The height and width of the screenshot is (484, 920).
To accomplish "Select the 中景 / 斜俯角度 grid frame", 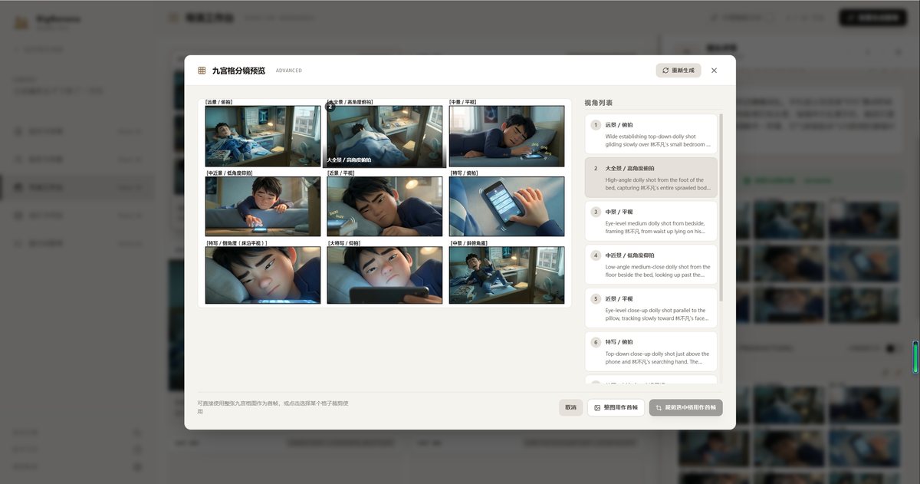I will tap(507, 275).
